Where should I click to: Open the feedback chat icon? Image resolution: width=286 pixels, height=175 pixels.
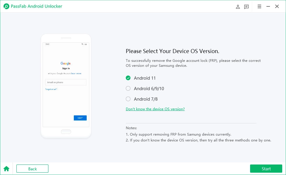pyautogui.click(x=247, y=6)
